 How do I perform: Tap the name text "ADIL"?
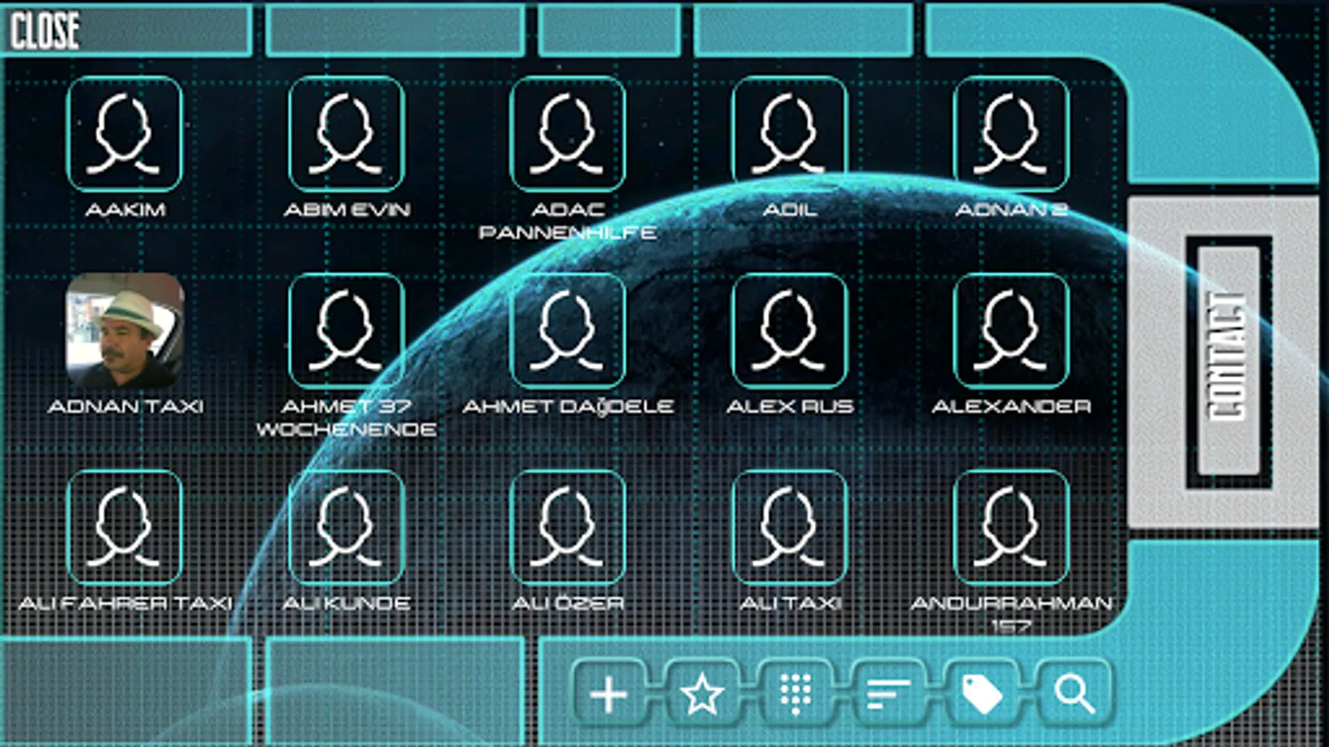coord(790,209)
